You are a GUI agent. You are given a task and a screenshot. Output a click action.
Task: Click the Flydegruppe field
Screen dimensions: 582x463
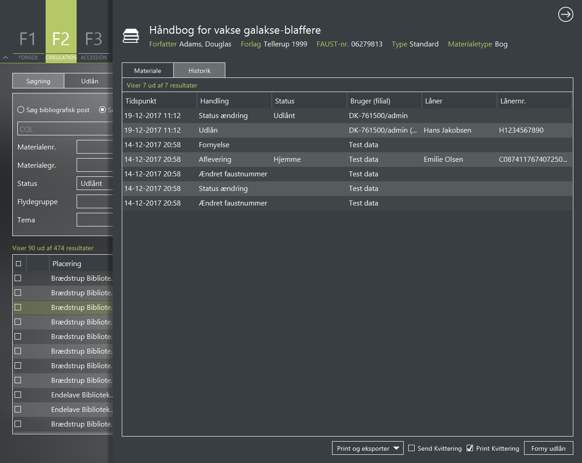[x=94, y=201]
